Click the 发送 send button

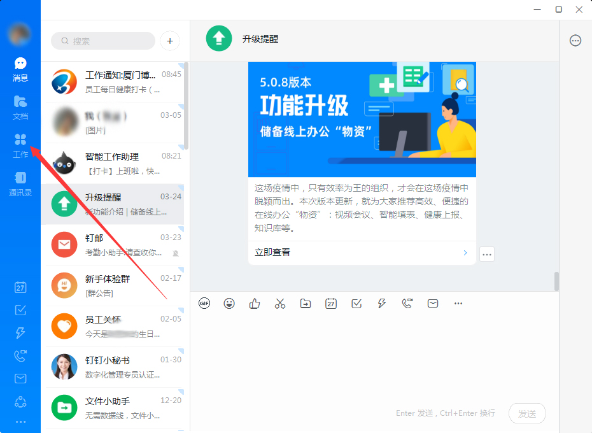(x=527, y=413)
